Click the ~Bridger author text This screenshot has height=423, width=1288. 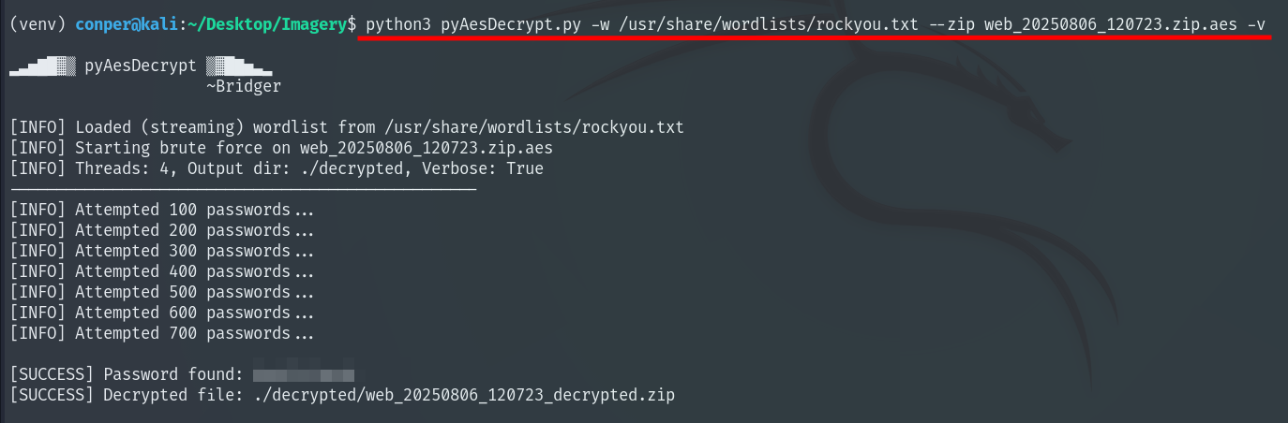[243, 86]
